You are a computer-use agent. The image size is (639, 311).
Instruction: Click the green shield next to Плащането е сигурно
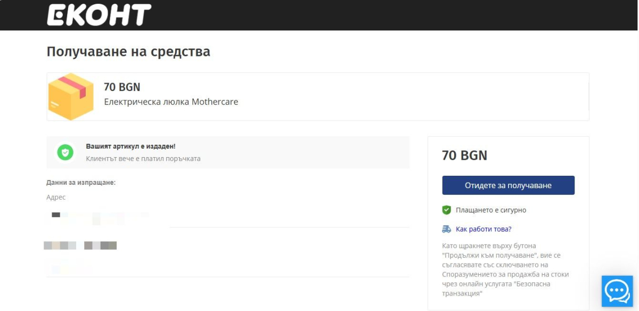coord(447,210)
